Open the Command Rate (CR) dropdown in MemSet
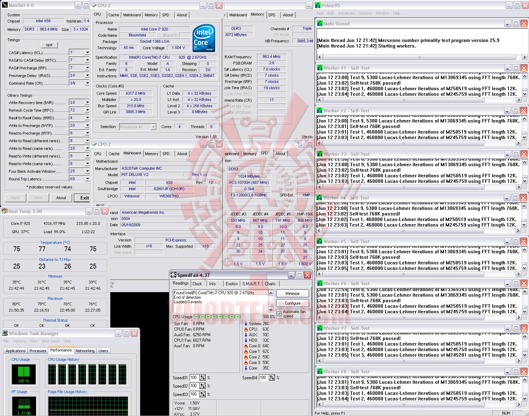 point(87,83)
